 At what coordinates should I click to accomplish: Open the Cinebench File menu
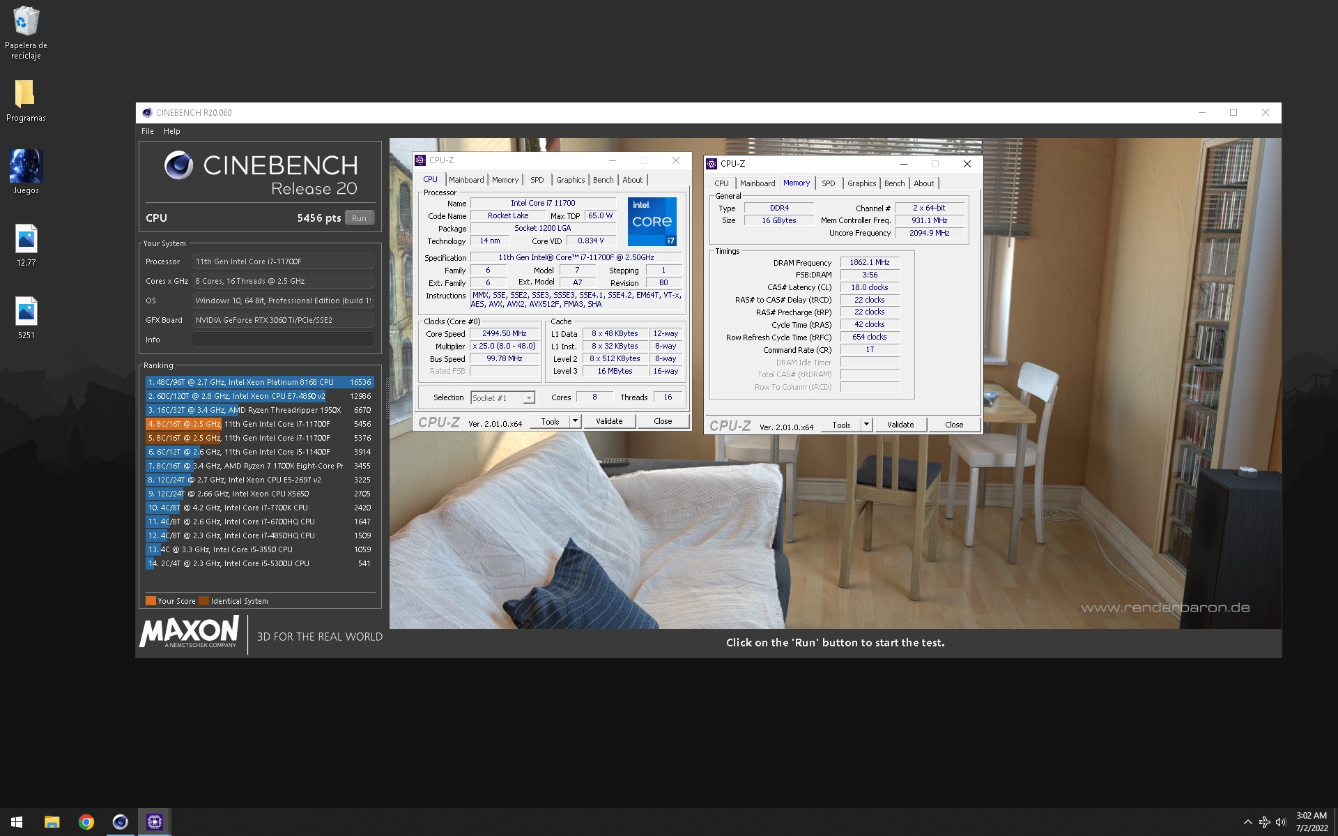(x=148, y=131)
